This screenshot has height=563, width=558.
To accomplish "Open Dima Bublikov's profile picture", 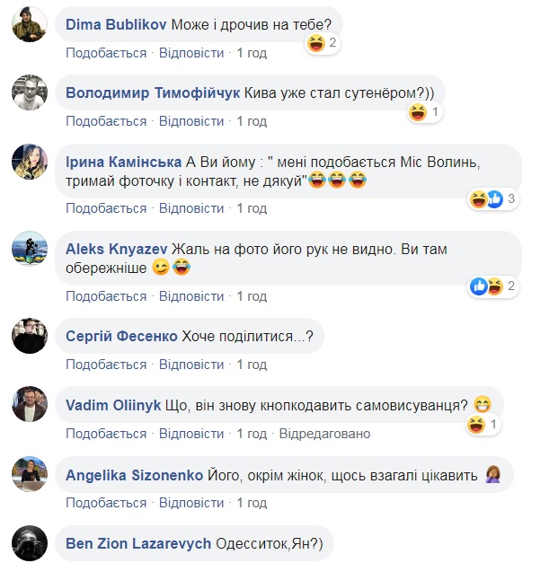I will (x=30, y=24).
